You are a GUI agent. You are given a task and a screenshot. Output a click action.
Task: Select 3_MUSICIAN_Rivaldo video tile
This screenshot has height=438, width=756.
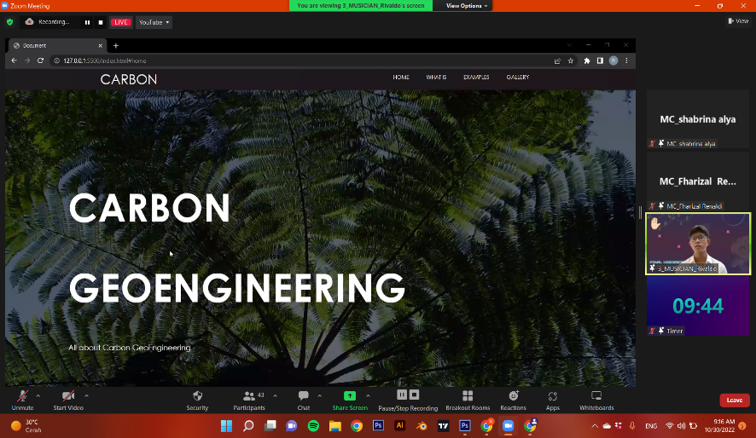698,244
